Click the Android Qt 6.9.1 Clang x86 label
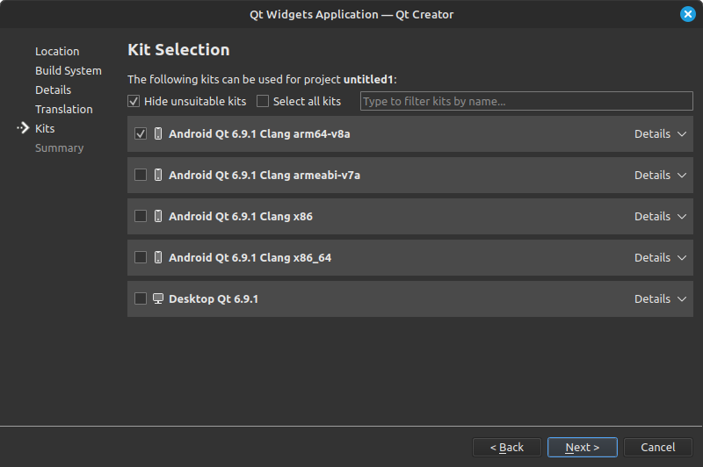This screenshot has width=703, height=467. pos(241,216)
